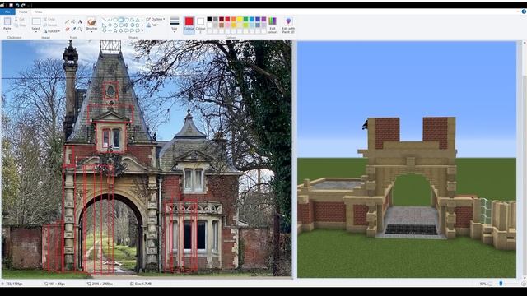
Task: Pick the purple palette colour
Action: (263, 19)
